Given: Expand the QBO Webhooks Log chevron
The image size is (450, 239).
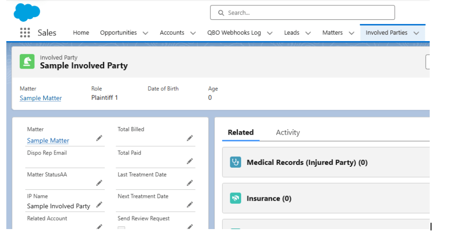Looking at the screenshot, I should [x=270, y=33].
